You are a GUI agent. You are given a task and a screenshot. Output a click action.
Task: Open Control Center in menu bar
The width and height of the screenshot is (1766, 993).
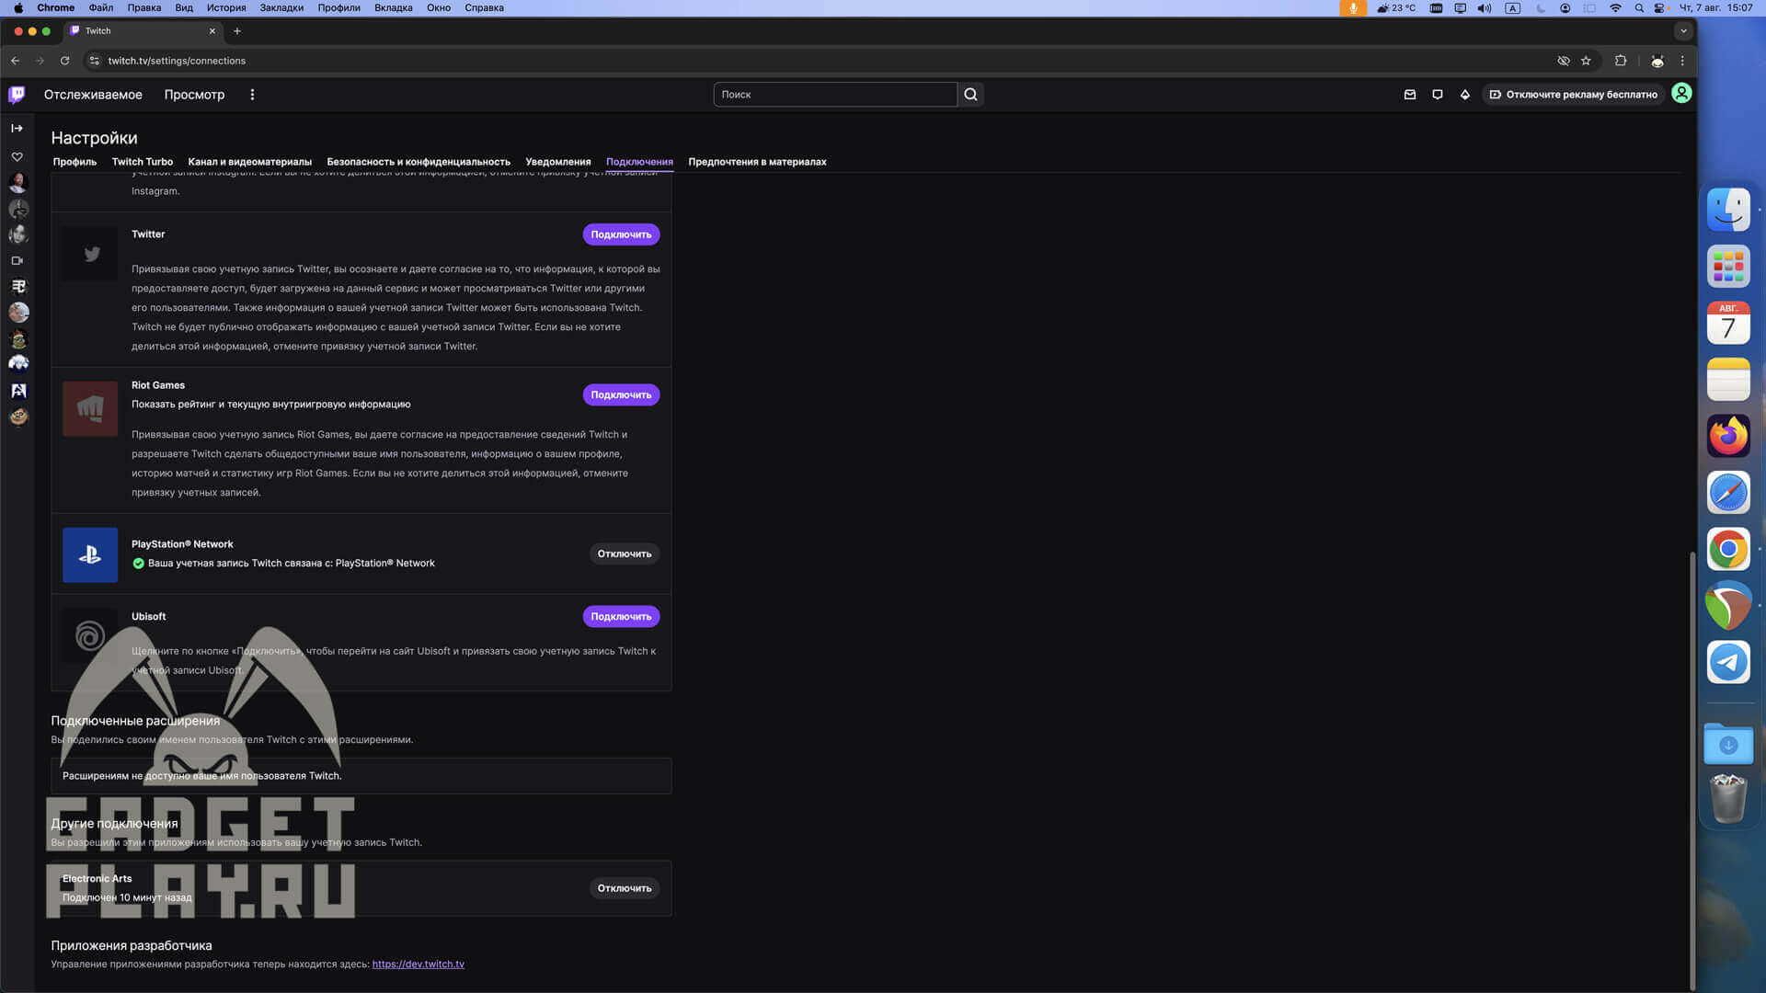[1660, 7]
